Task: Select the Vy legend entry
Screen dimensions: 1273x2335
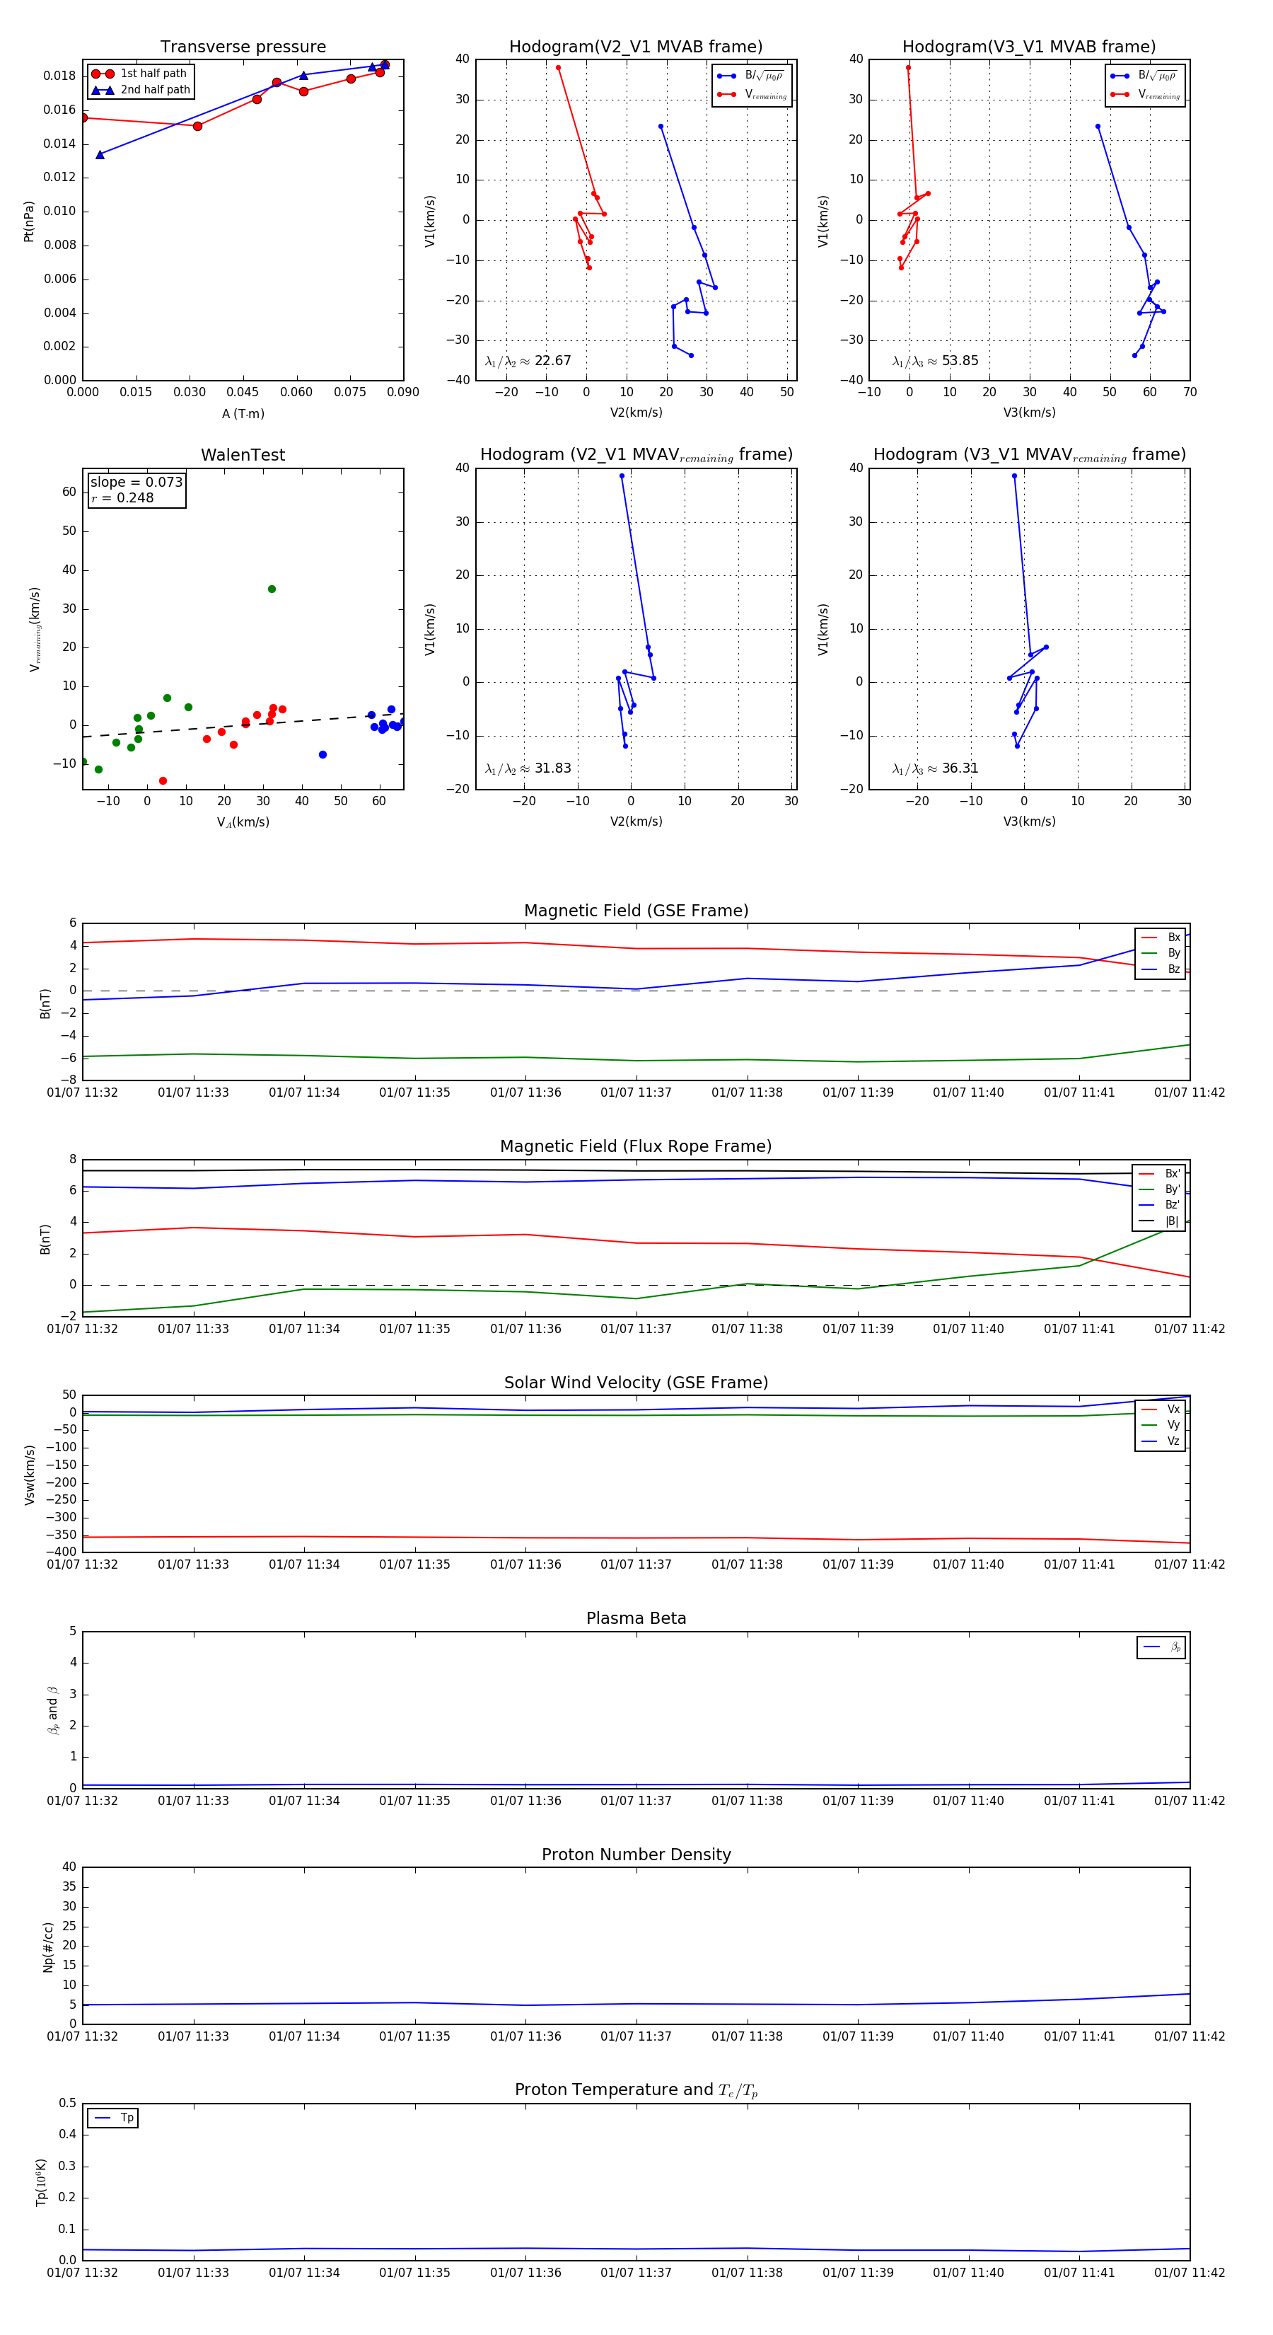Action: 1161,1425
